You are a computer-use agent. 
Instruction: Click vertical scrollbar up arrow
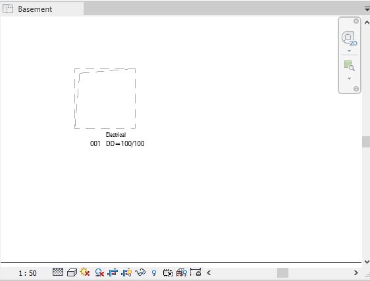coord(367,22)
